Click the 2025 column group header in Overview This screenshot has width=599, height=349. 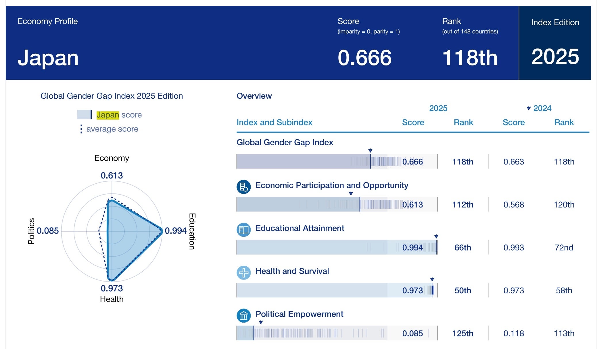pos(438,108)
